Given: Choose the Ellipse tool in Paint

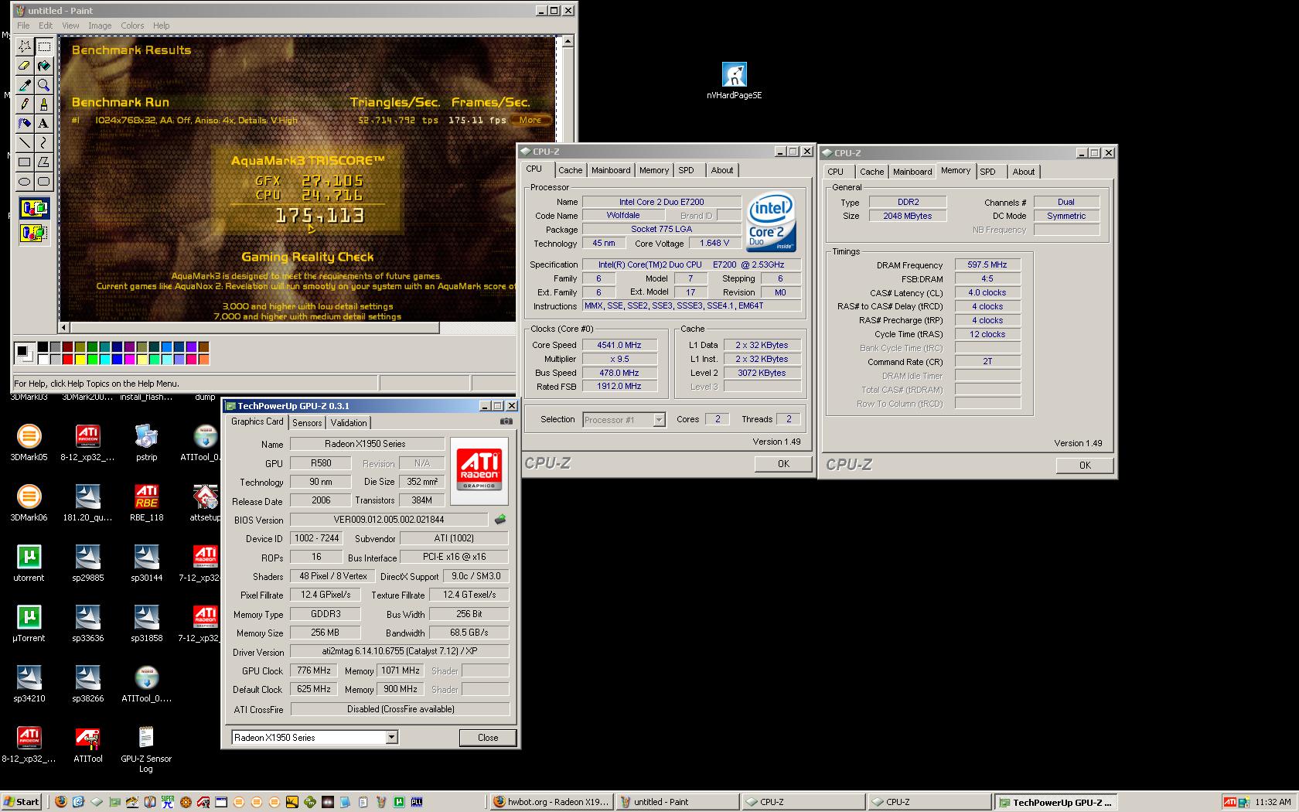Looking at the screenshot, I should pyautogui.click(x=25, y=181).
